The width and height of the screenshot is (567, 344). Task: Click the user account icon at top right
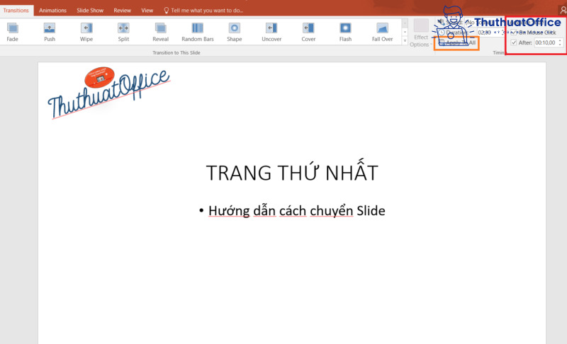(x=563, y=11)
